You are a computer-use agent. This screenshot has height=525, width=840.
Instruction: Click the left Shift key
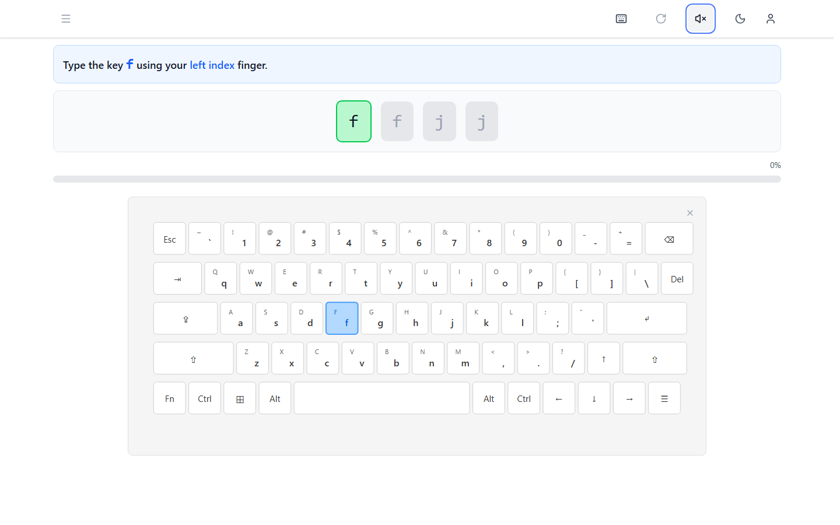tap(194, 358)
